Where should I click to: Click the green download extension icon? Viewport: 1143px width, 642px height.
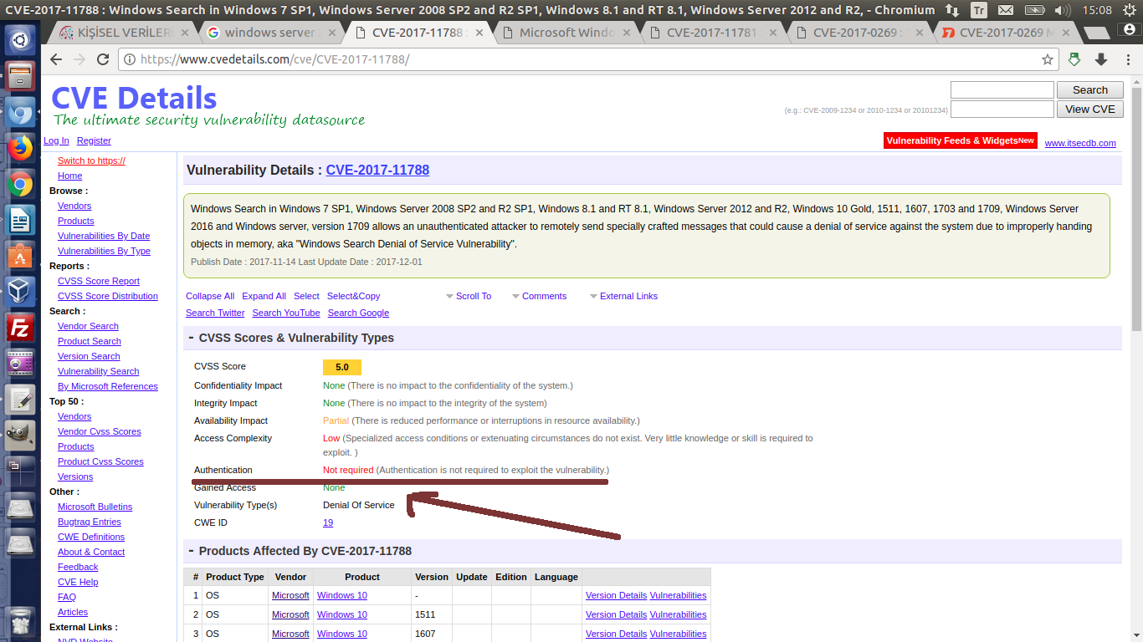(1075, 59)
